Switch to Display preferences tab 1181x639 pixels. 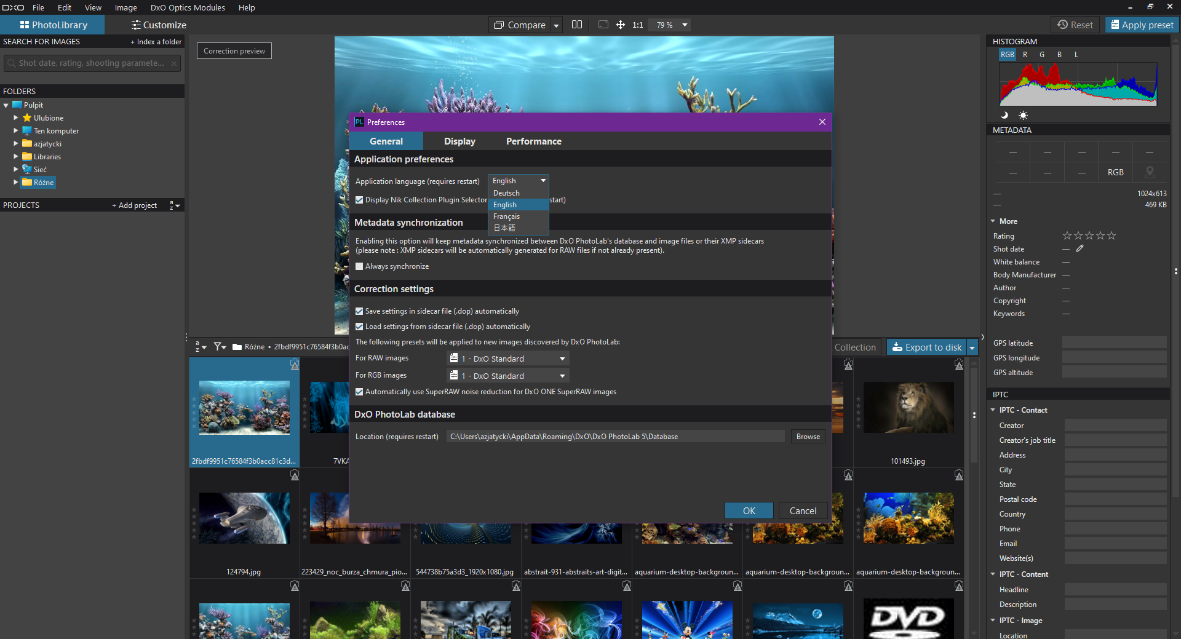pyautogui.click(x=459, y=141)
